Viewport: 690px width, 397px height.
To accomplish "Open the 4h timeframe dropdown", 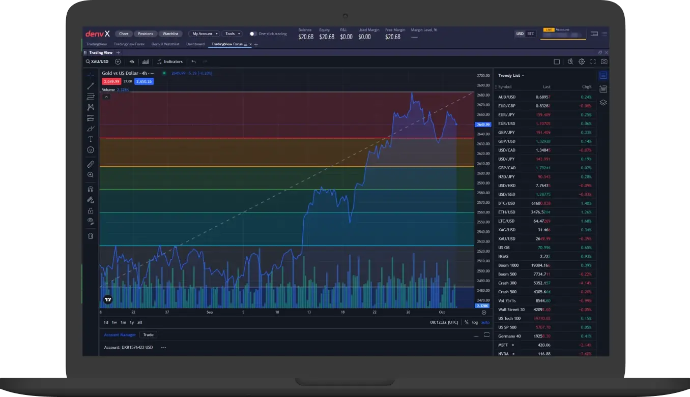I will point(132,62).
